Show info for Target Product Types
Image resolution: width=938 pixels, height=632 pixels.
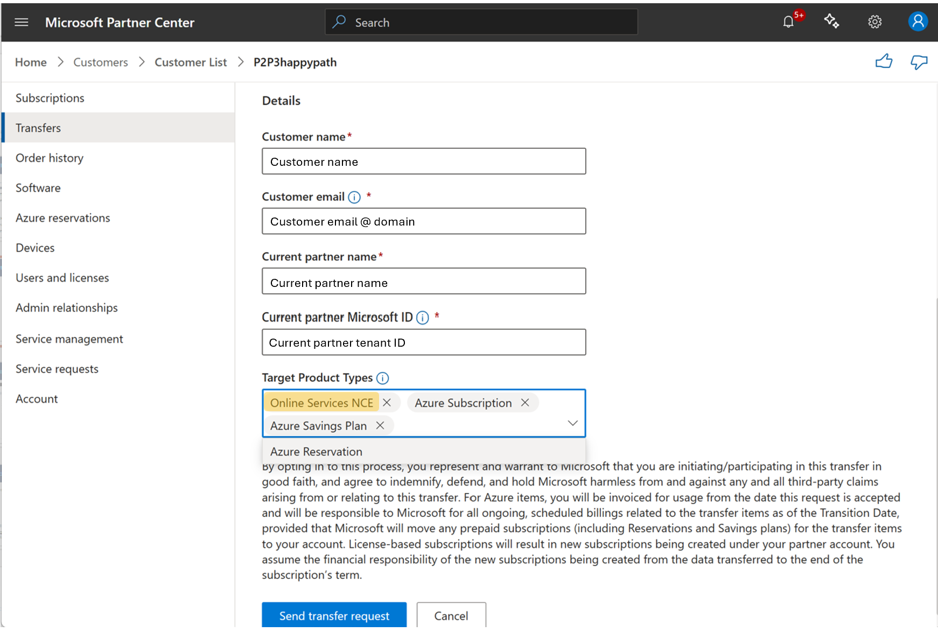click(x=382, y=378)
